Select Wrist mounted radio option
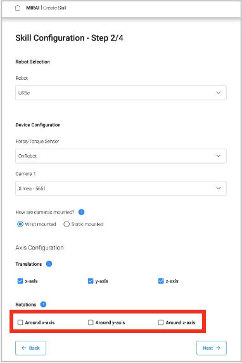 (20, 224)
